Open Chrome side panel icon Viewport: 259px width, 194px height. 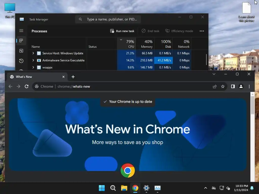[x=233, y=86]
